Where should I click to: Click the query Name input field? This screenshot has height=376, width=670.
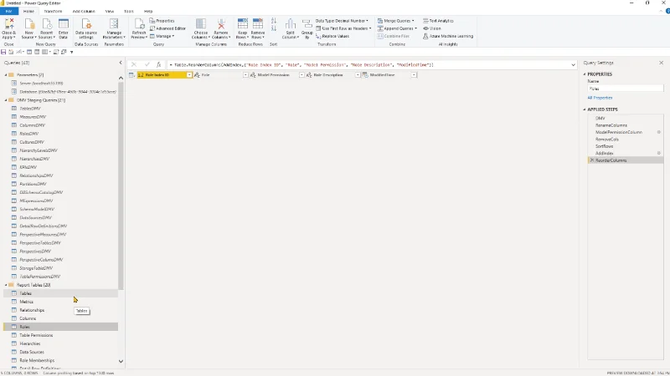click(x=626, y=89)
